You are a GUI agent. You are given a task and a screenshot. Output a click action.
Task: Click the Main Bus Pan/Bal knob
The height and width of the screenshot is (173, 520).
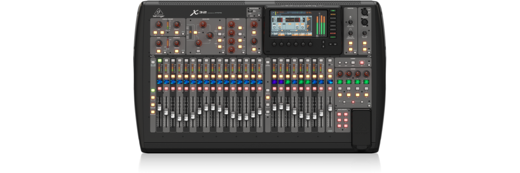coord(254,41)
